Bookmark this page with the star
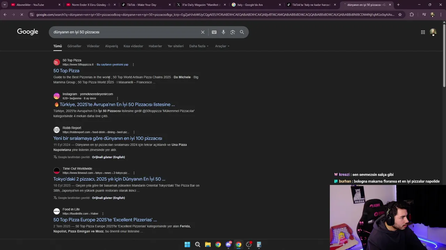The width and height of the screenshot is (446, 250). pos(400,15)
